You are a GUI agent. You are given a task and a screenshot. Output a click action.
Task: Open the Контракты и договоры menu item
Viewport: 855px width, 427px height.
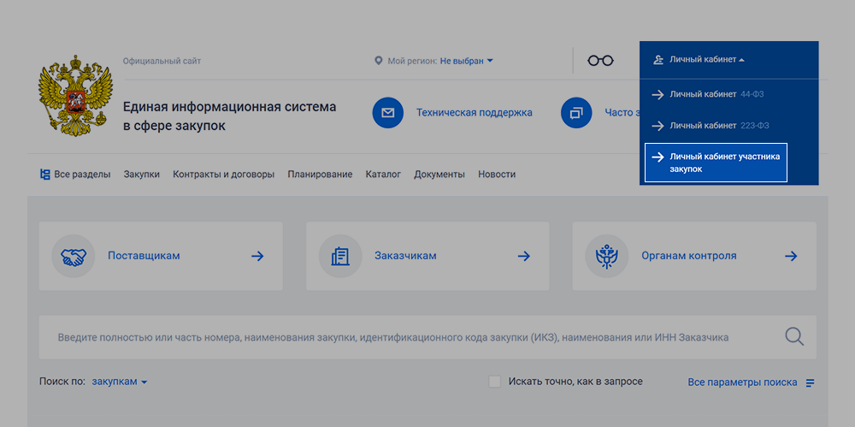point(223,175)
